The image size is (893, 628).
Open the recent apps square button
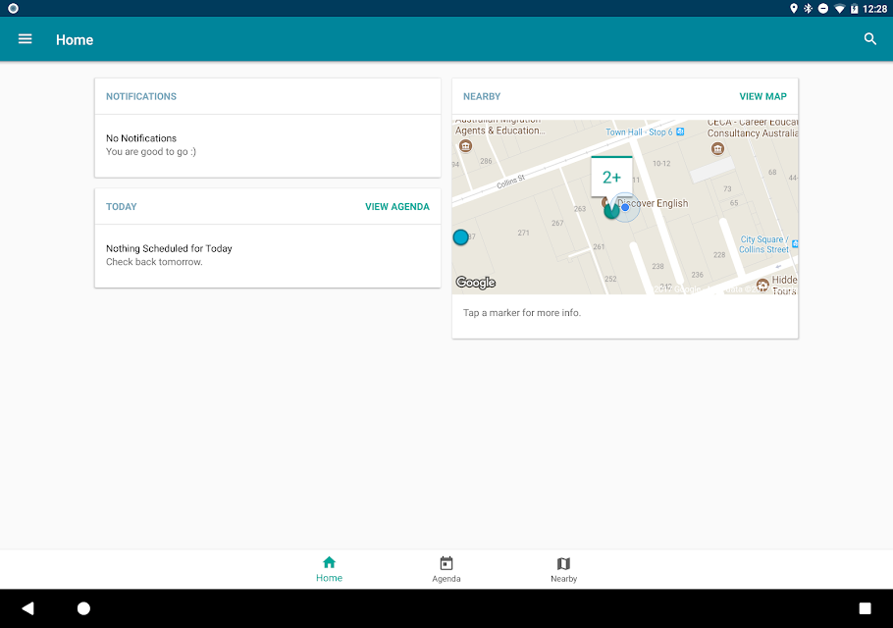pyautogui.click(x=865, y=608)
